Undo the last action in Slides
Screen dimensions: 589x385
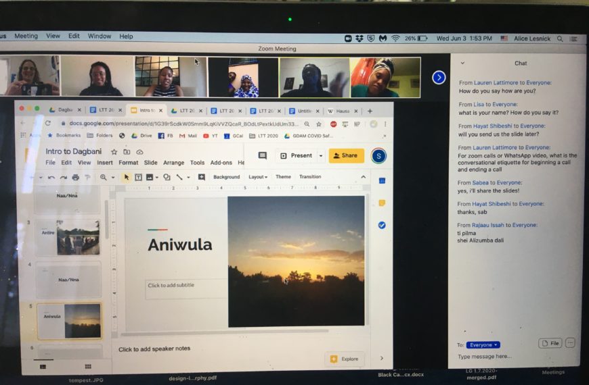pyautogui.click(x=51, y=178)
